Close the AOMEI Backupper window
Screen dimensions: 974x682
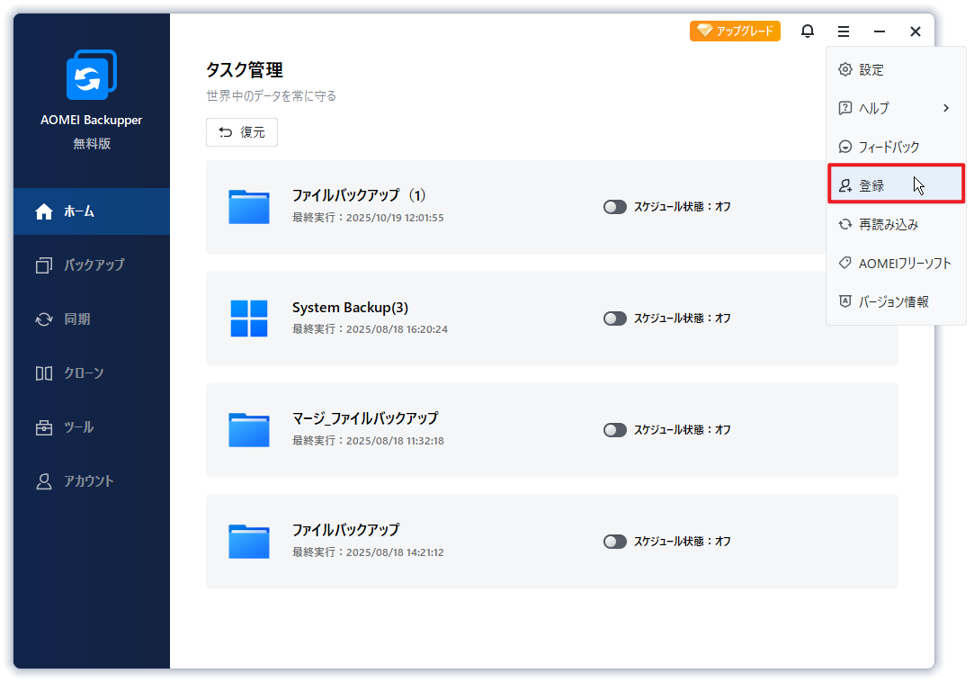click(x=915, y=31)
